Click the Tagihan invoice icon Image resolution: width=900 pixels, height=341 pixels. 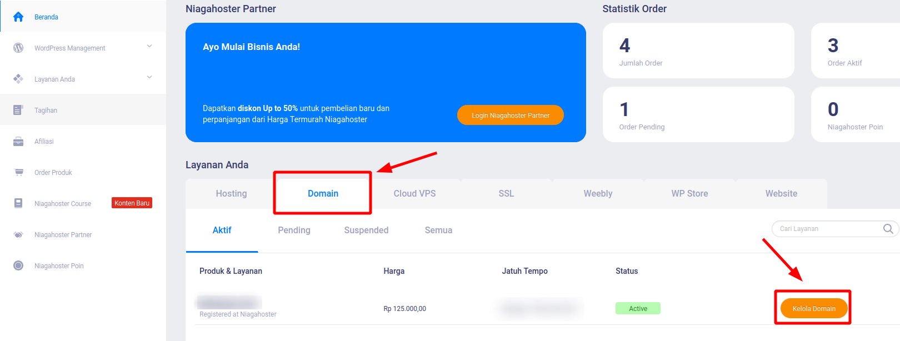click(x=18, y=110)
